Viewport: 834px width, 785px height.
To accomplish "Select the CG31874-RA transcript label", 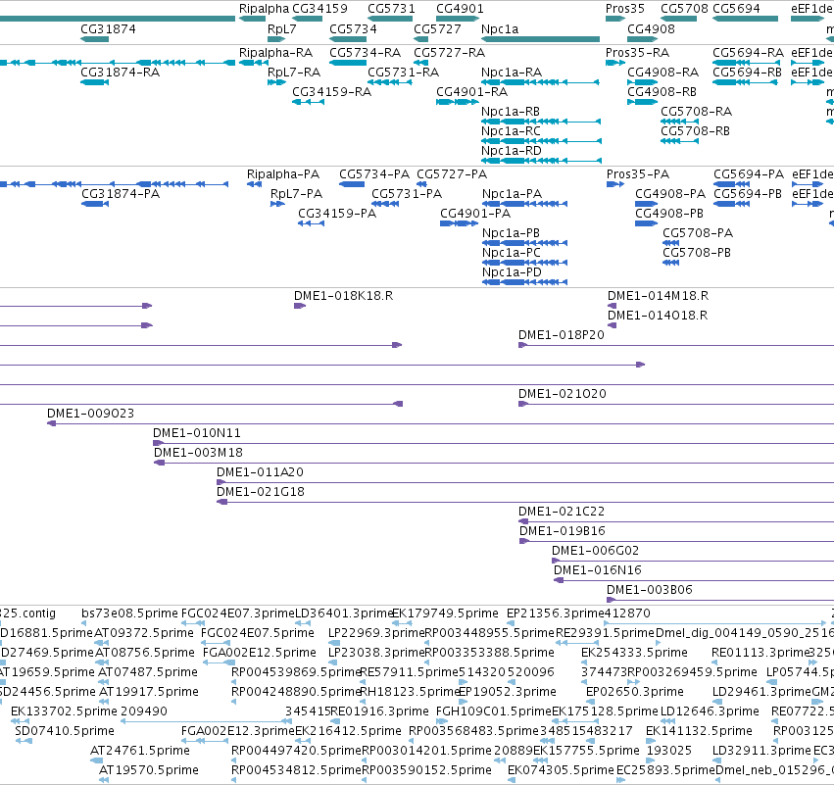I will (121, 73).
